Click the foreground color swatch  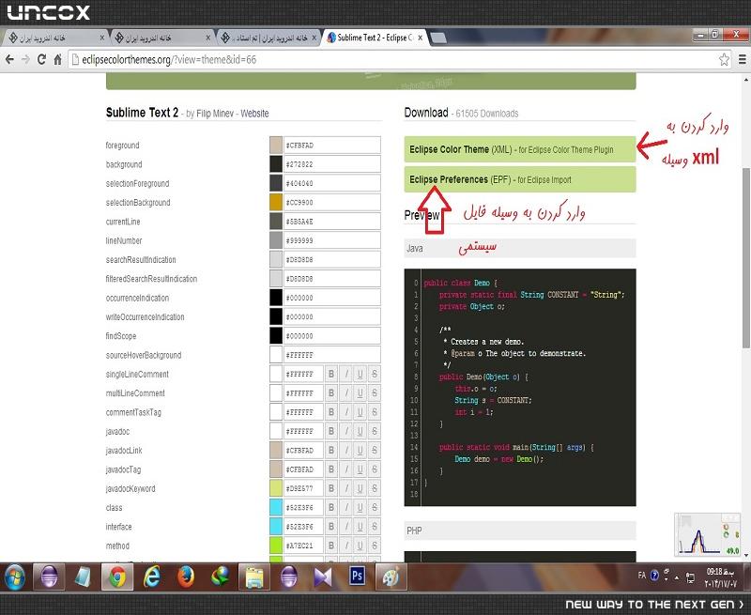pos(276,146)
